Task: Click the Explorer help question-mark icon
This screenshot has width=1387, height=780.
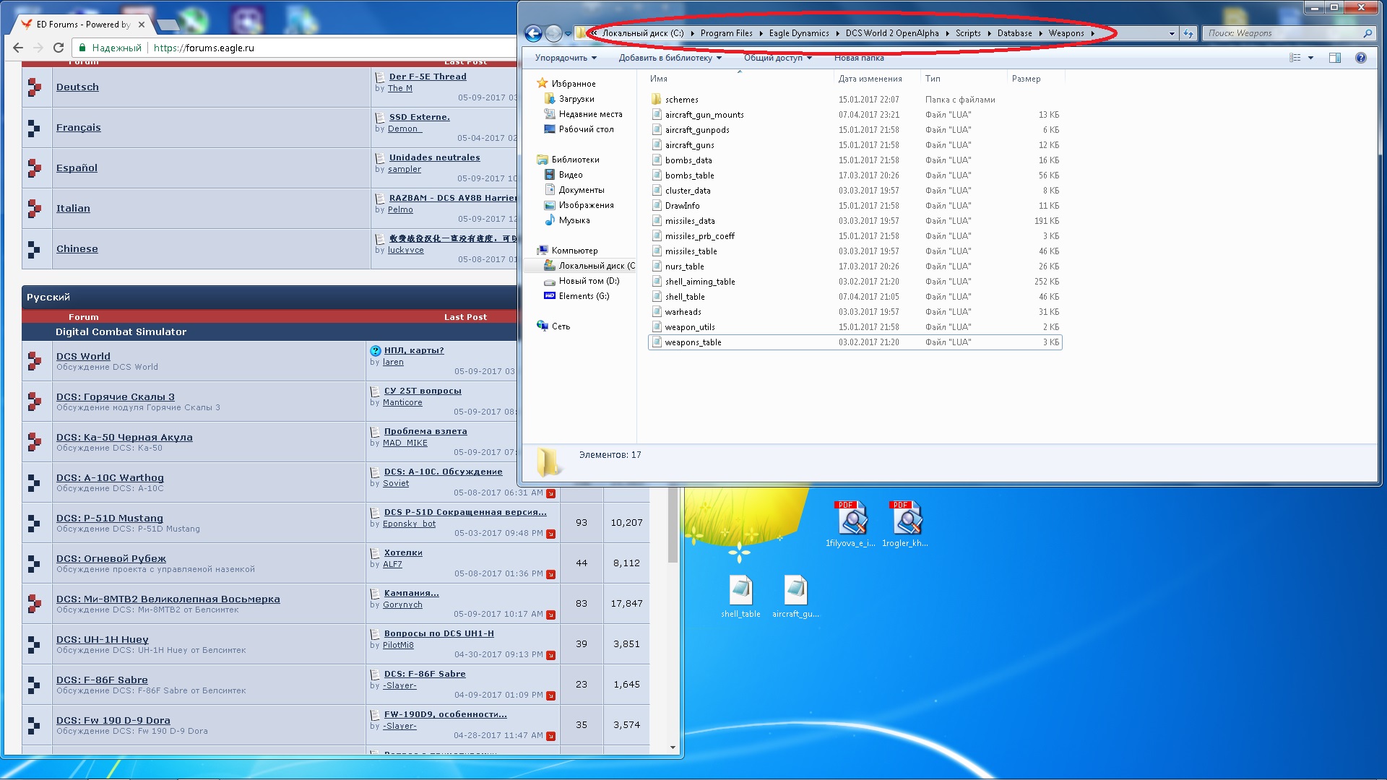Action: click(x=1361, y=58)
